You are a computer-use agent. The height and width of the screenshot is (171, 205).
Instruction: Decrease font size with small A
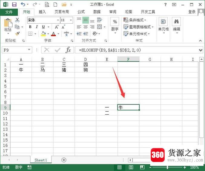tap(63, 27)
